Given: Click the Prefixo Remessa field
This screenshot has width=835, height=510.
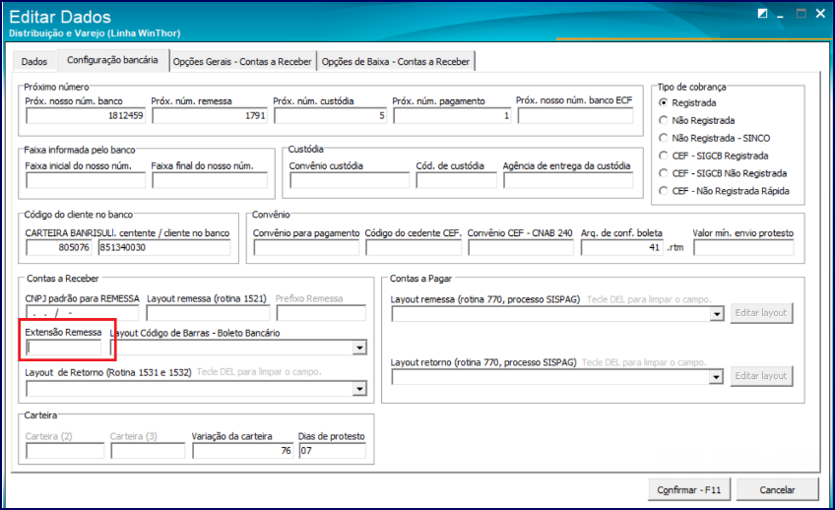Looking at the screenshot, I should pyautogui.click(x=321, y=313).
